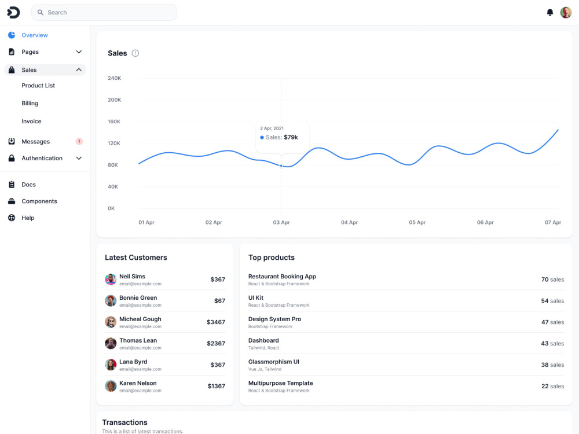Expand the Pages menu chevron

(79, 52)
